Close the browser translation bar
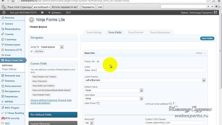 point(220,7)
